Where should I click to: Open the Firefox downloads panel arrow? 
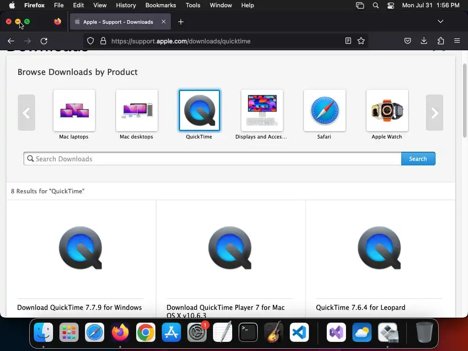coord(424,41)
